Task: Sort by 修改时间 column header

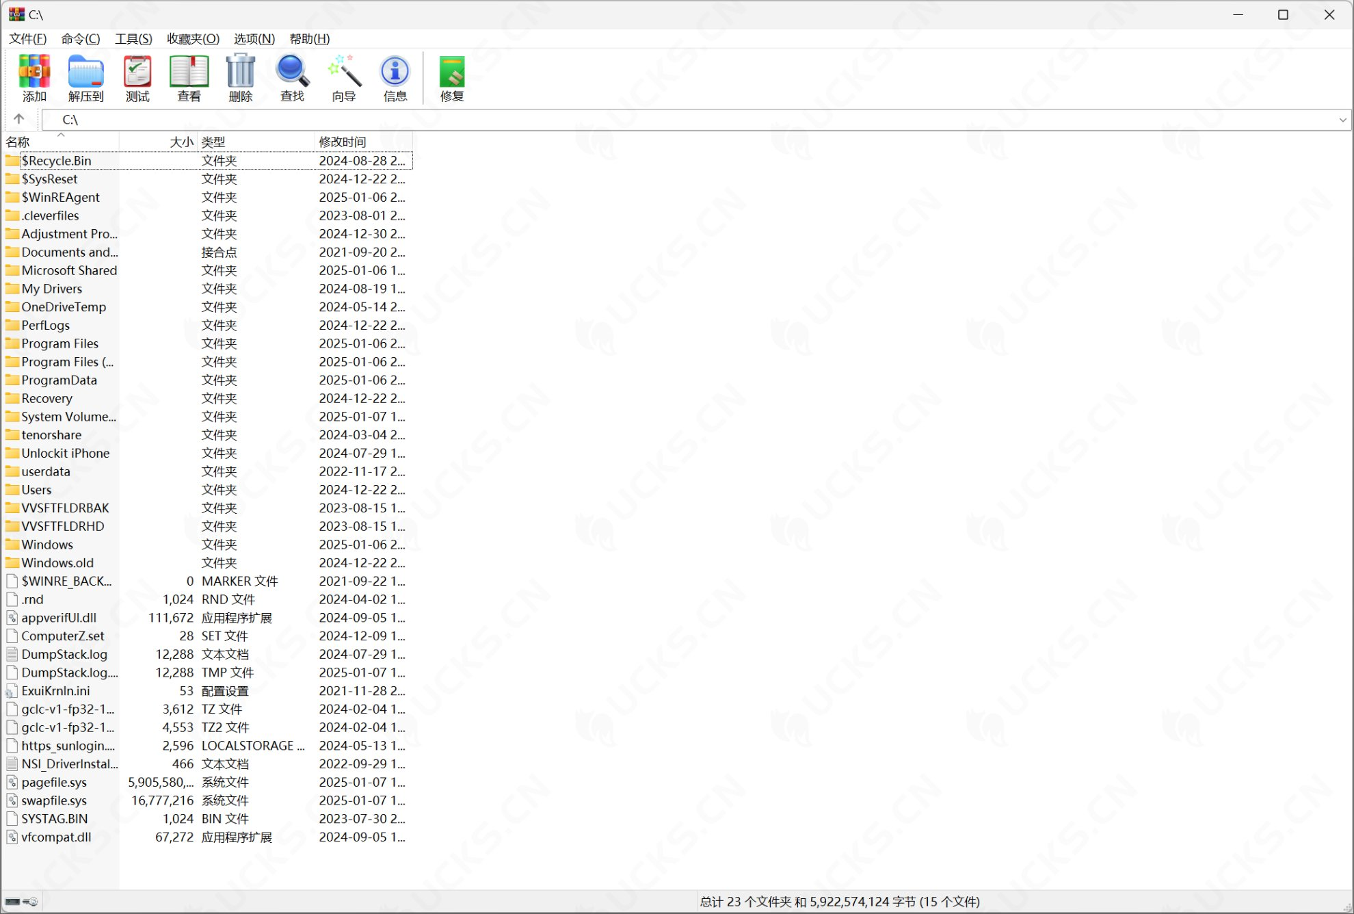Action: coord(364,142)
